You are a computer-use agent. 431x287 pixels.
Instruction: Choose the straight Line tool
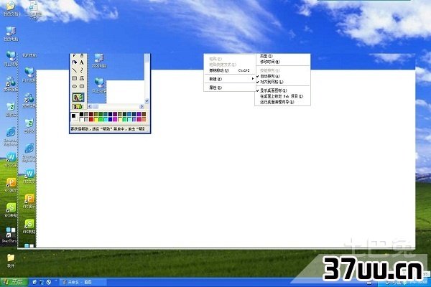(74, 70)
